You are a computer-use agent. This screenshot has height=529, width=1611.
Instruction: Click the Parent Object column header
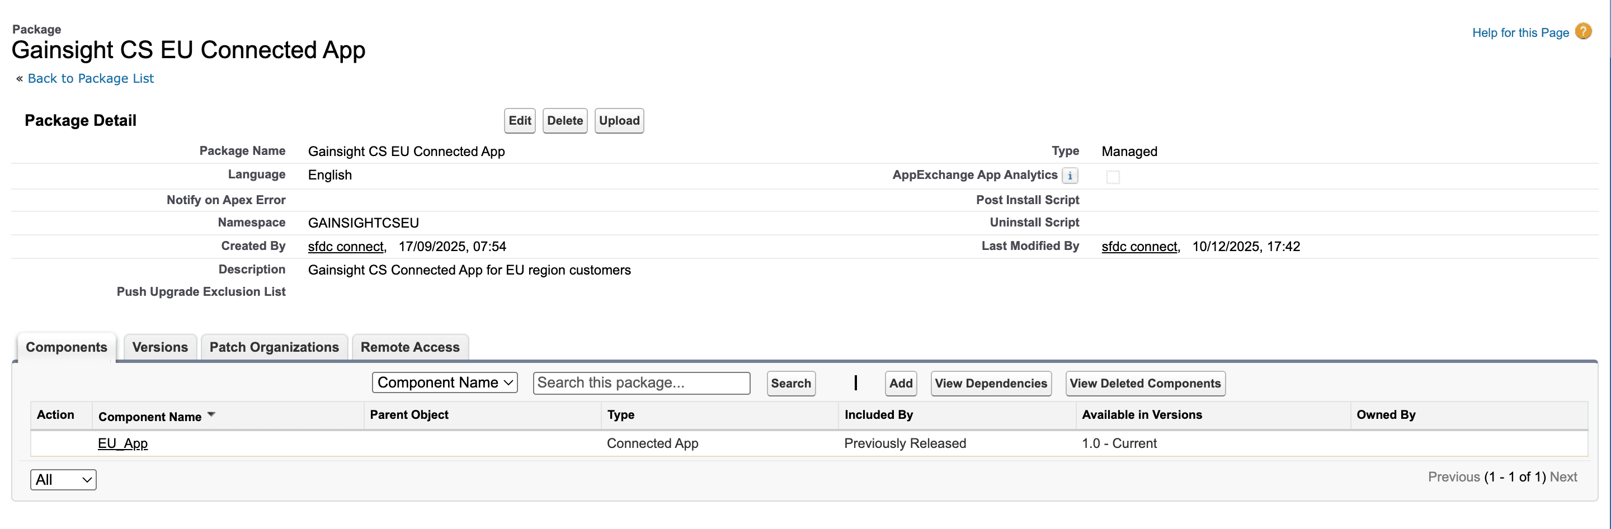(x=409, y=414)
